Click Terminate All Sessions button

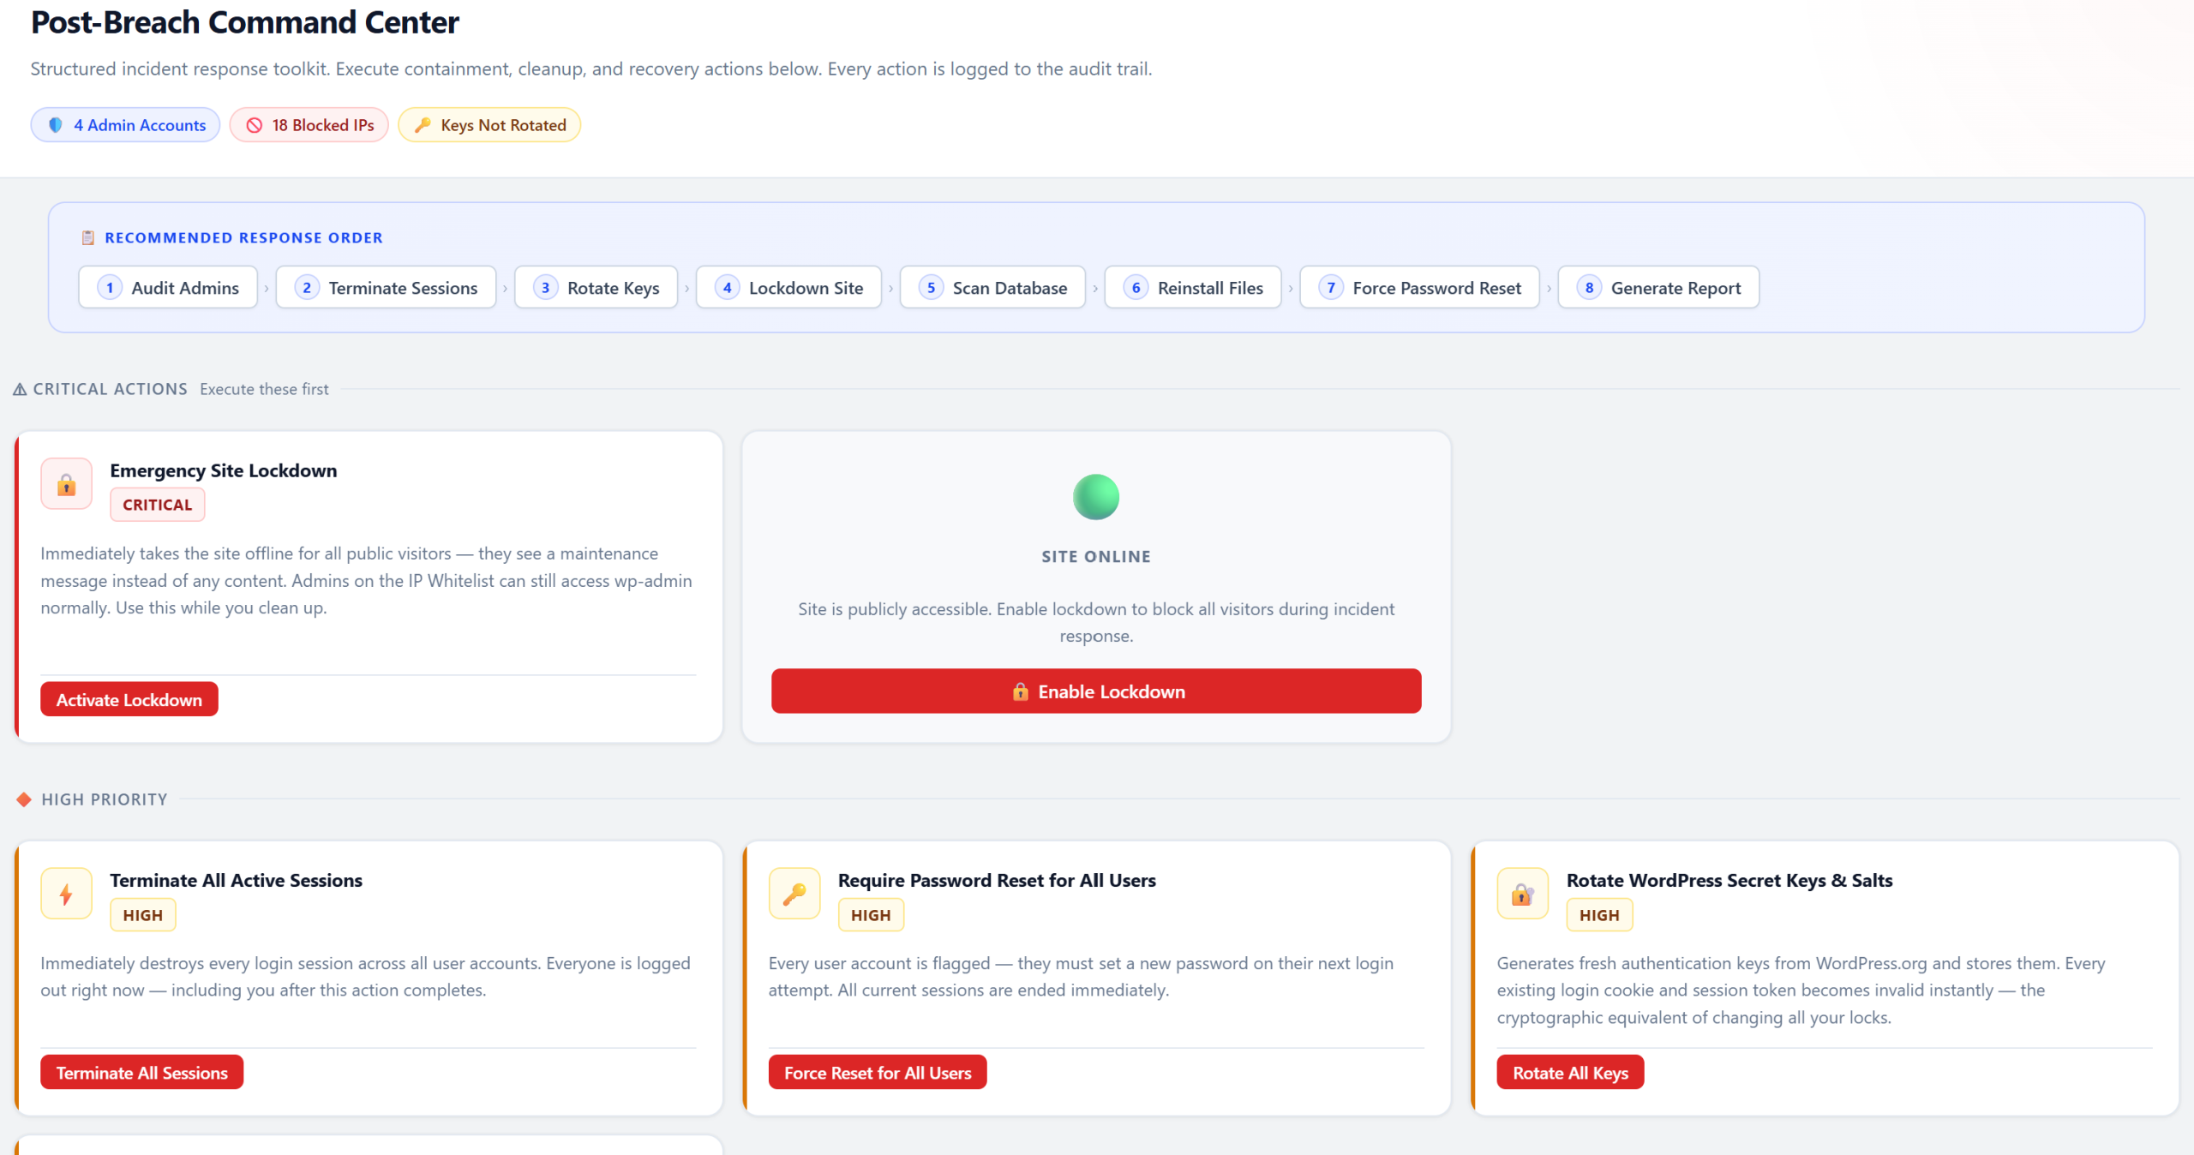(142, 1073)
